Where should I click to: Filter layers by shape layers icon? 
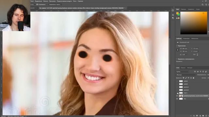[203, 71]
